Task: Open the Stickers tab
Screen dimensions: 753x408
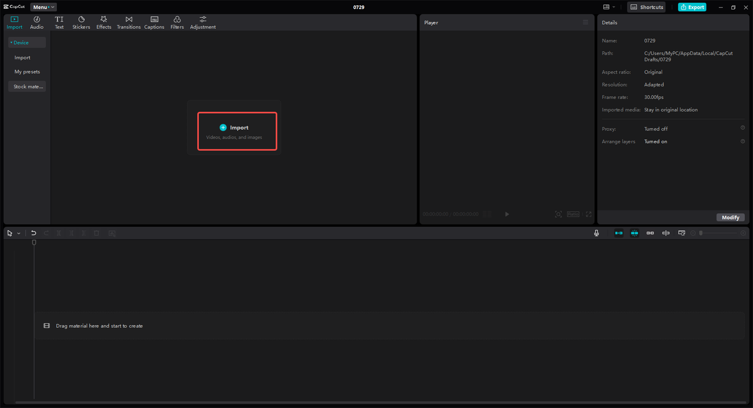Action: pyautogui.click(x=81, y=22)
